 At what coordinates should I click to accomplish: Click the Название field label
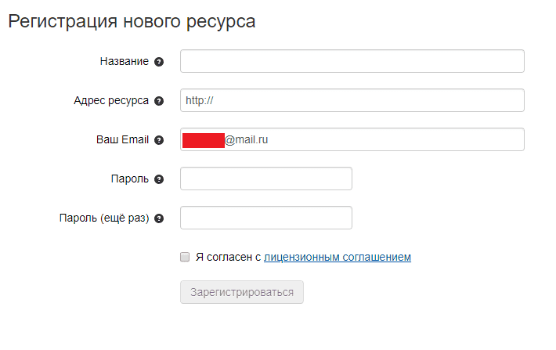[124, 62]
